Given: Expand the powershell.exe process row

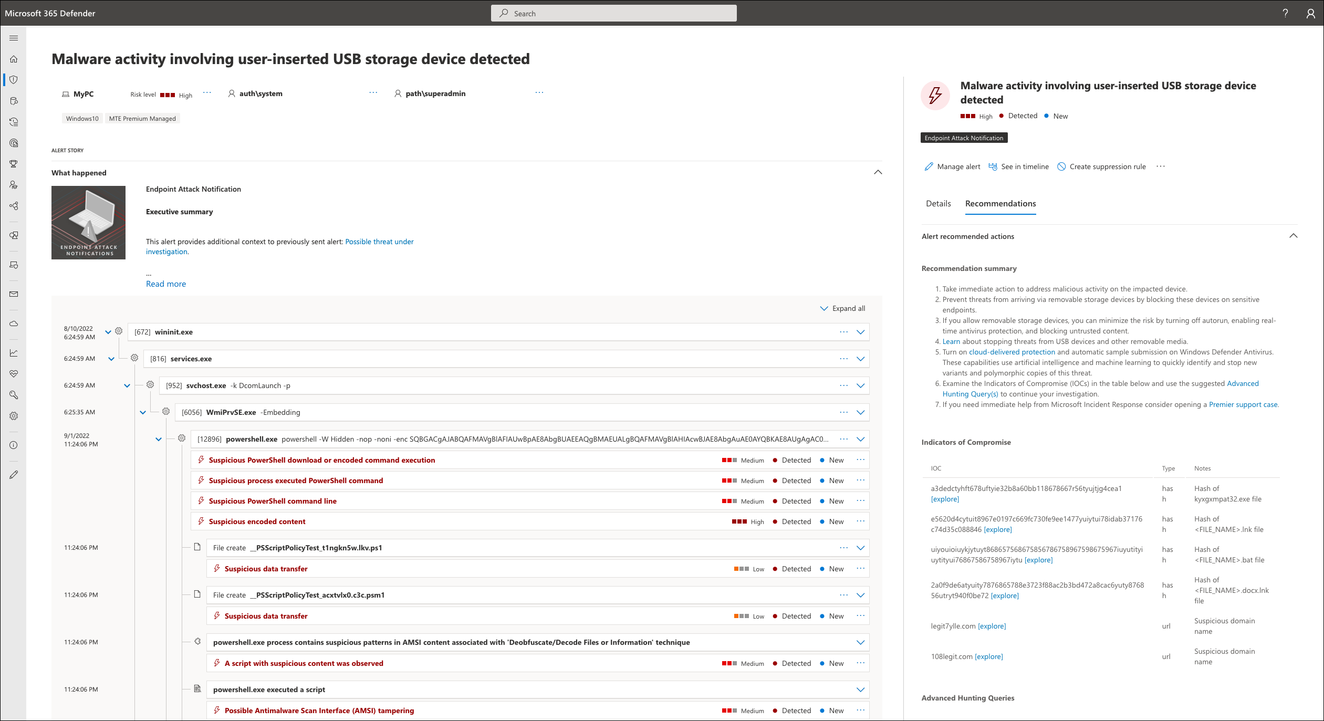Looking at the screenshot, I should [x=861, y=438].
